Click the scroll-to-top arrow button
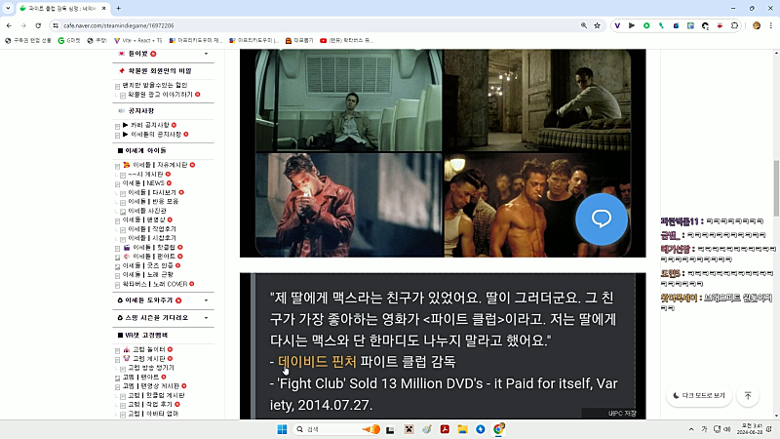 point(748,395)
